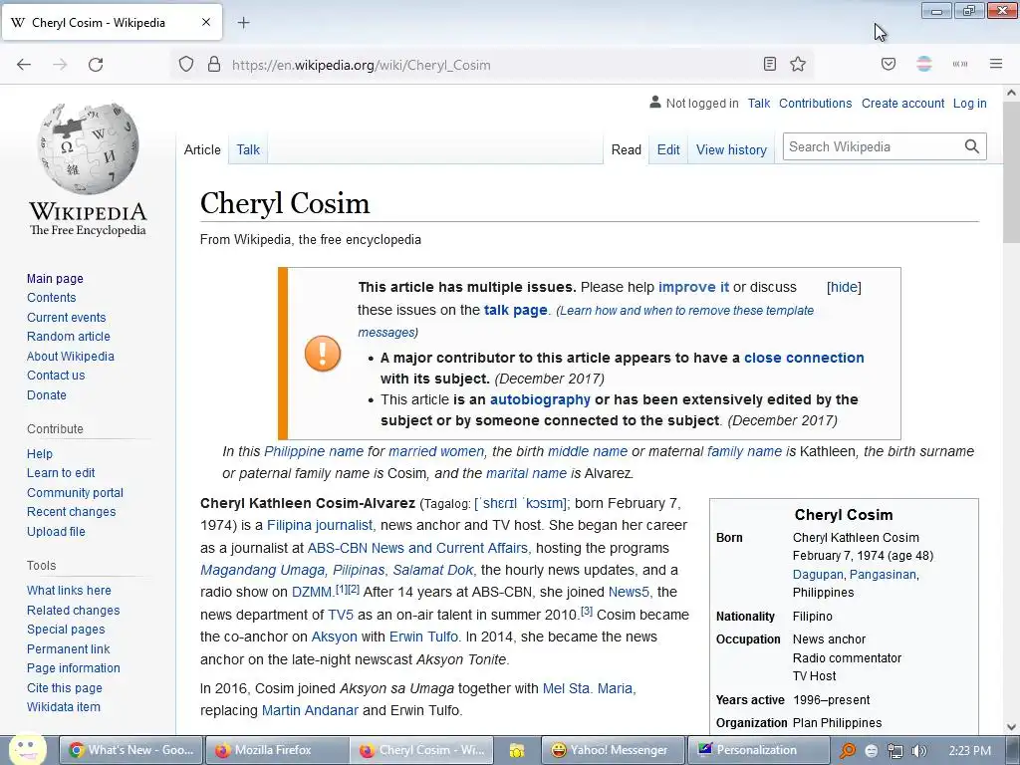Open ABS-CBN News and Current Affairs link
Image resolution: width=1020 pixels, height=765 pixels.
[x=419, y=548]
